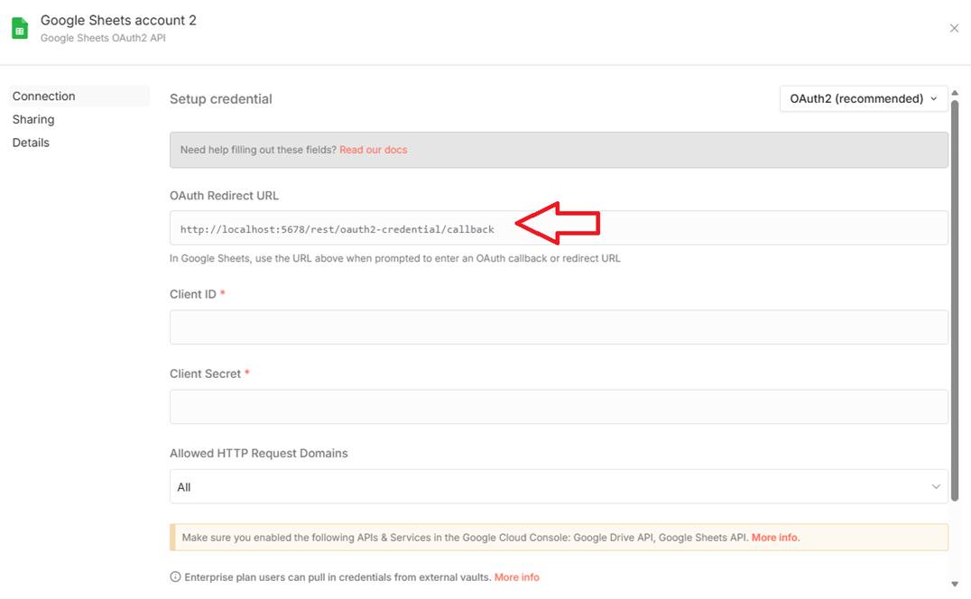Expand the Allowed HTTP Request Domains dropdown

coord(558,487)
